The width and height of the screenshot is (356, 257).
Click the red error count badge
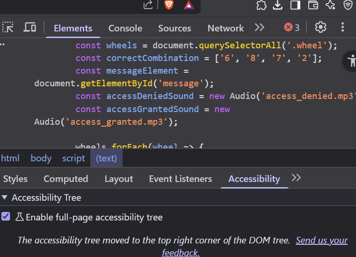click(292, 28)
